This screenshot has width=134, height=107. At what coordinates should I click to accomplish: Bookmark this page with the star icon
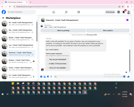123,7
